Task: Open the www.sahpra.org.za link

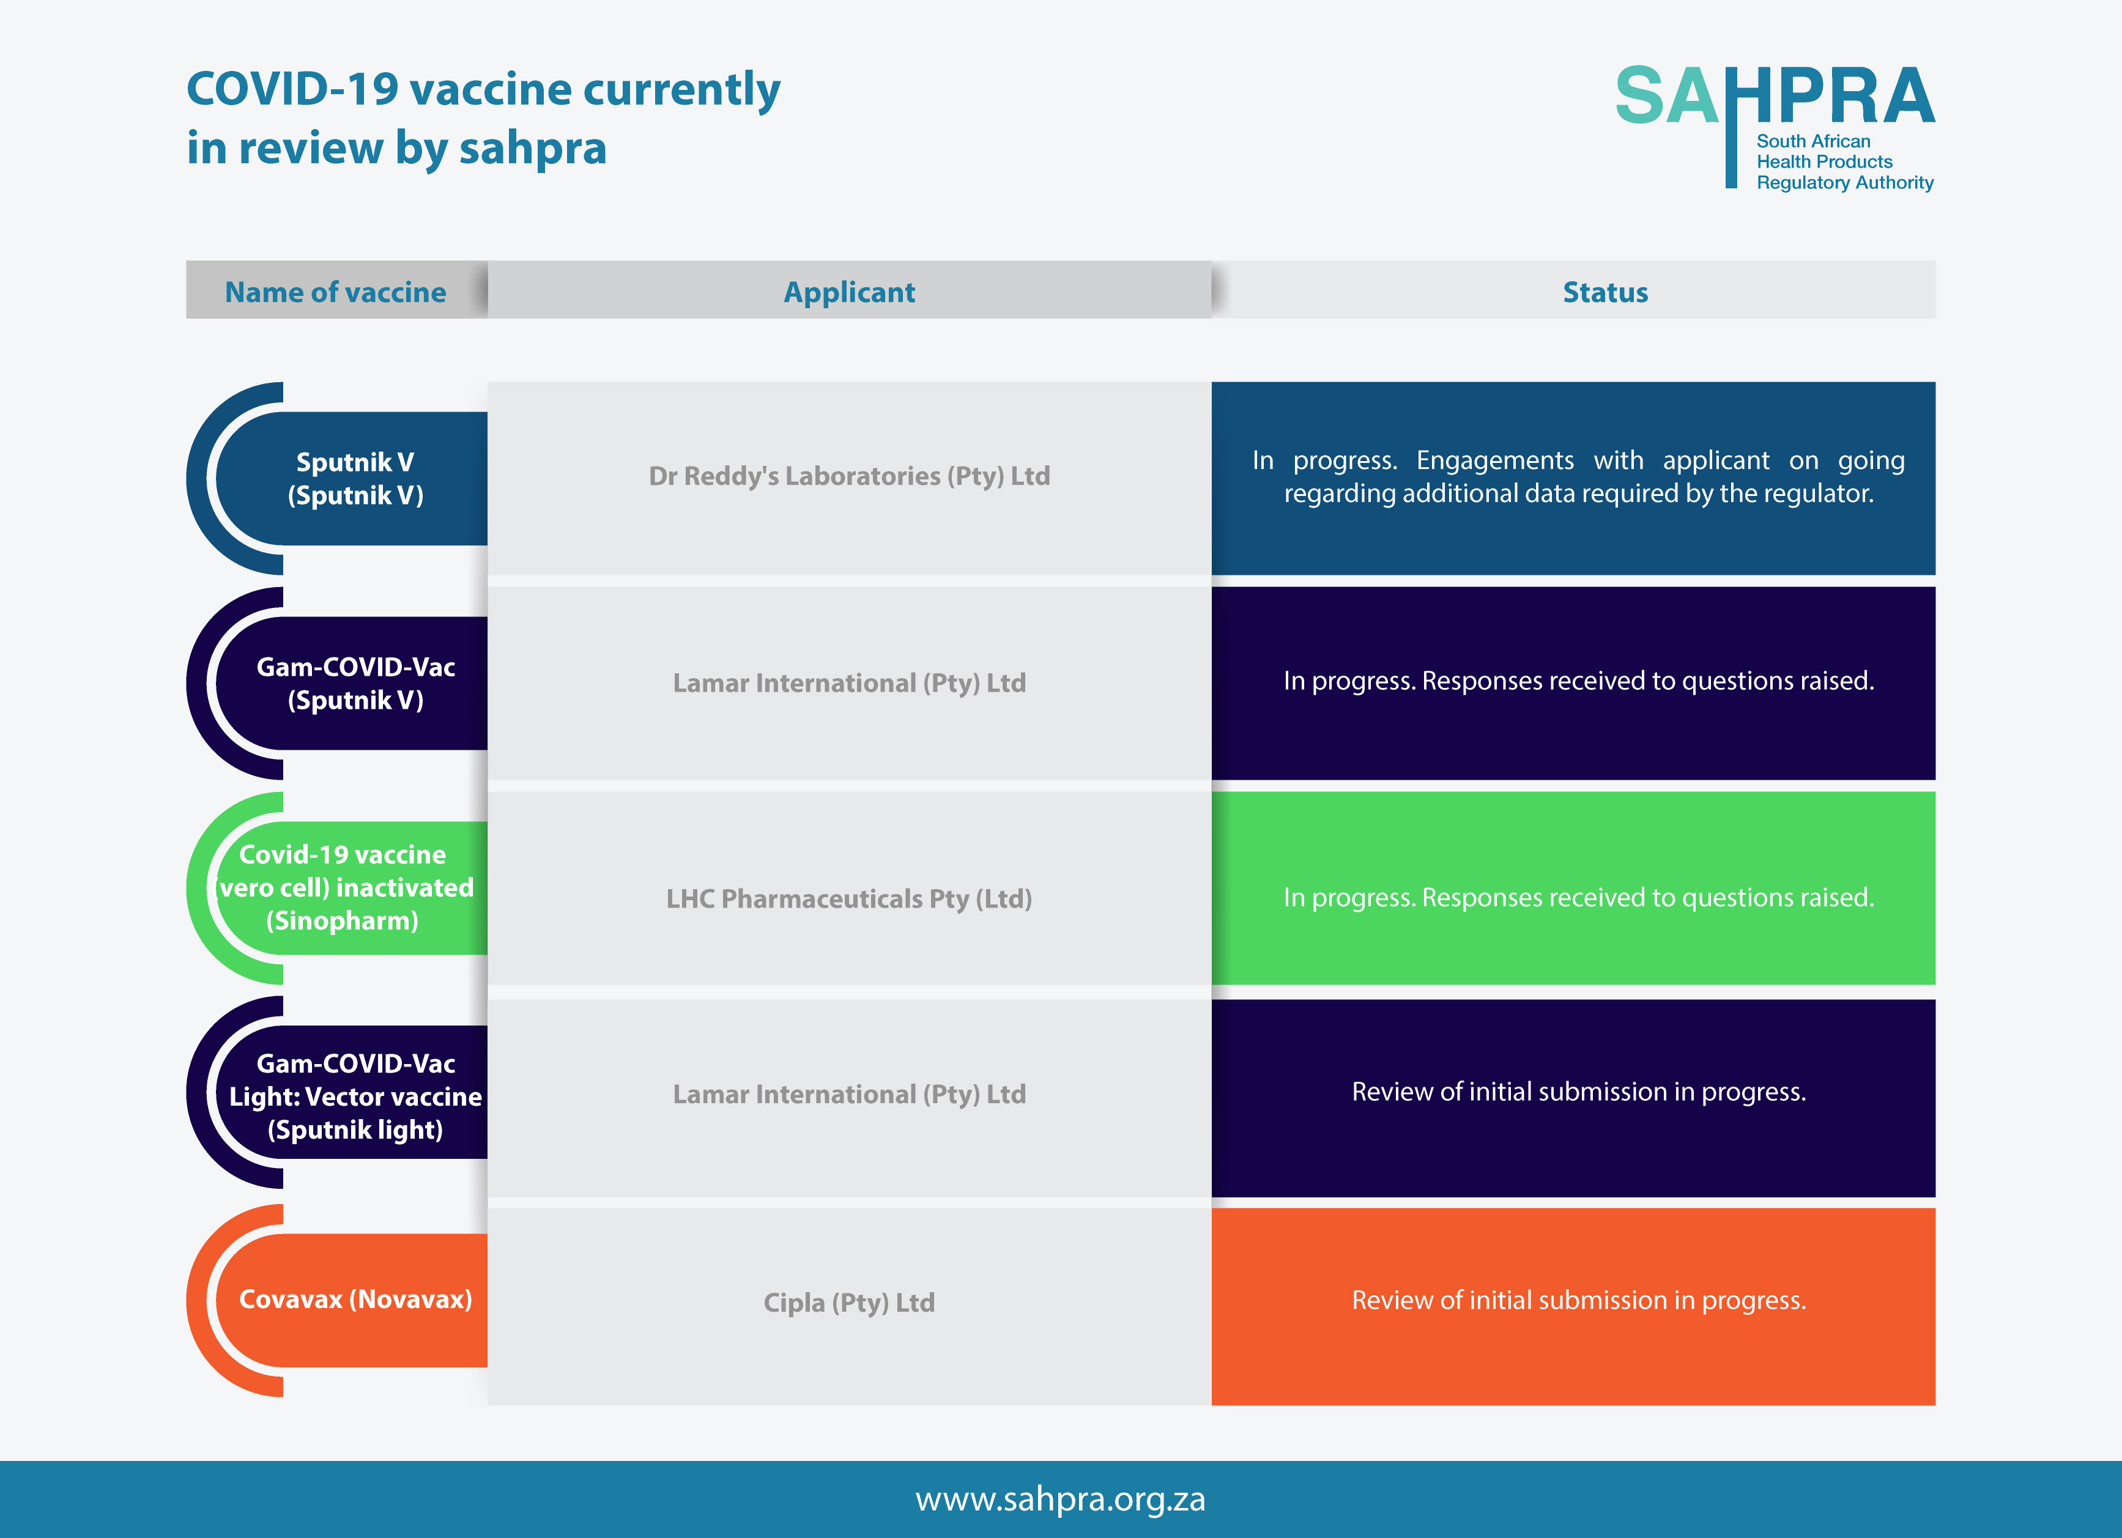Action: (x=1060, y=1499)
